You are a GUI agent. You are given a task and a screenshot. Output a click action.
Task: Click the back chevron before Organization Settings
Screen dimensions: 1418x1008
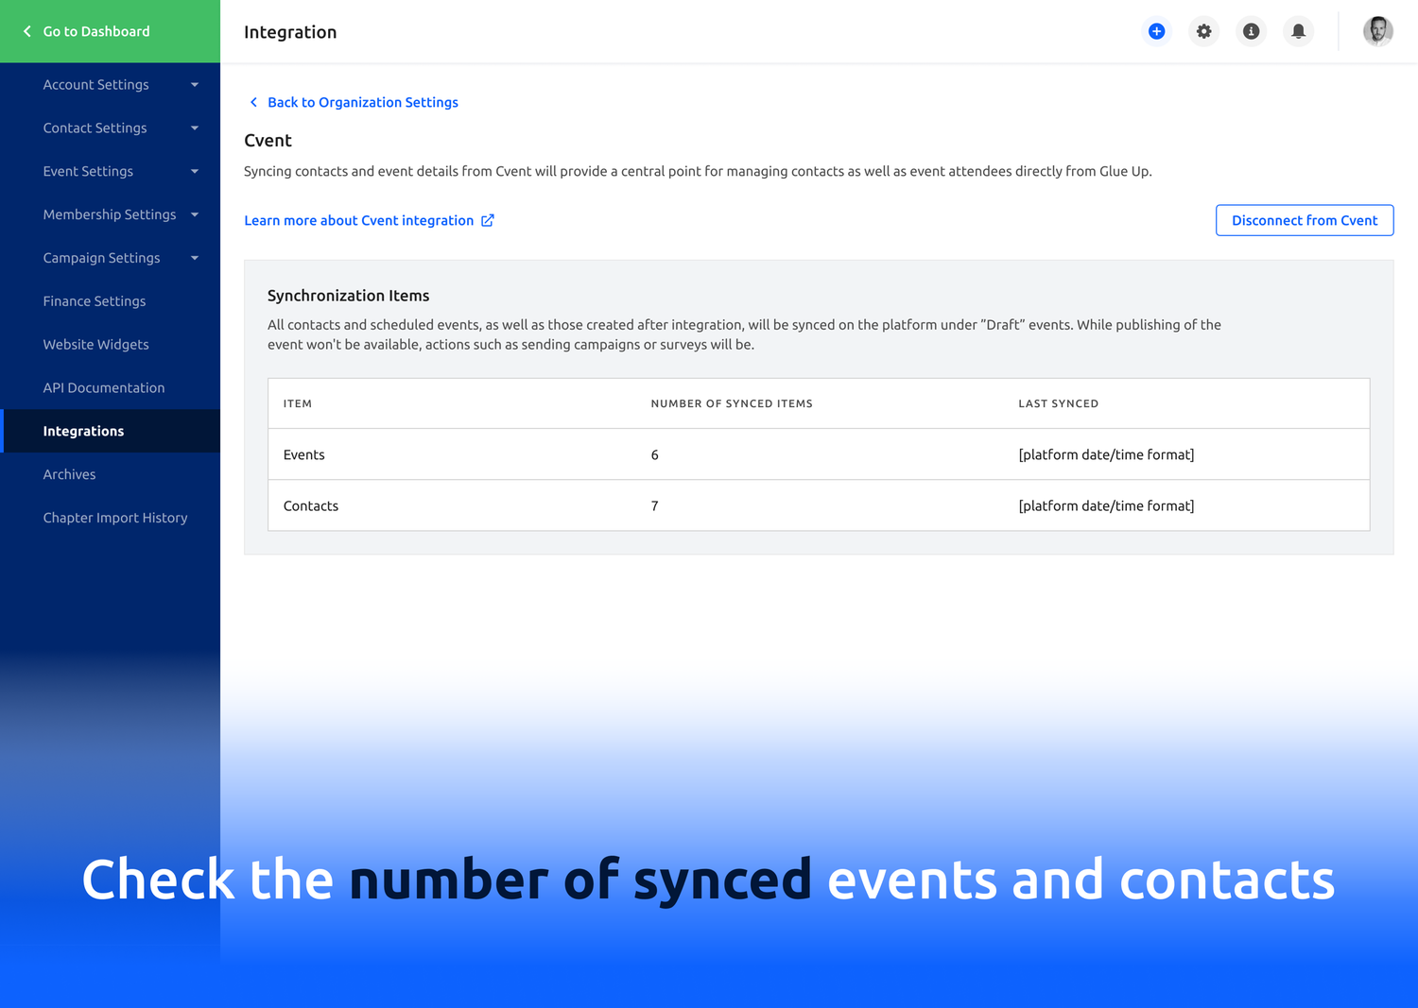pyautogui.click(x=253, y=102)
